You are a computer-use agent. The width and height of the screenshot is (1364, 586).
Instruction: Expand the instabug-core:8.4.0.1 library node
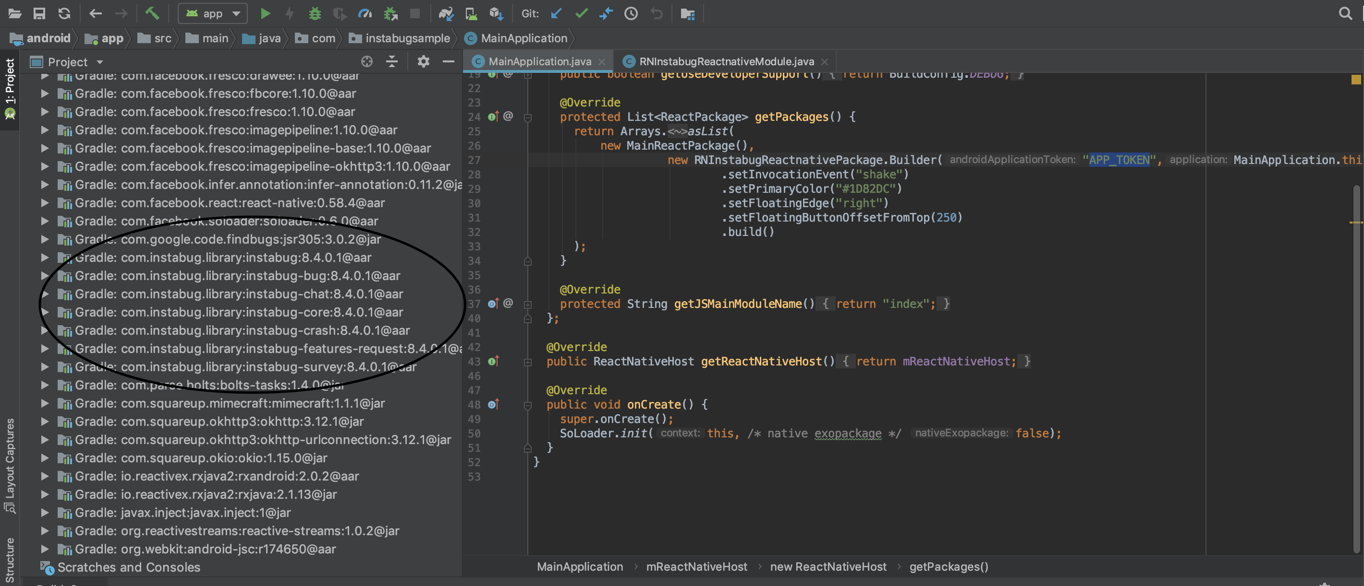coord(45,312)
